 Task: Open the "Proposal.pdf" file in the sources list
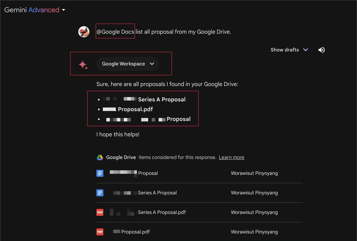[131, 232]
